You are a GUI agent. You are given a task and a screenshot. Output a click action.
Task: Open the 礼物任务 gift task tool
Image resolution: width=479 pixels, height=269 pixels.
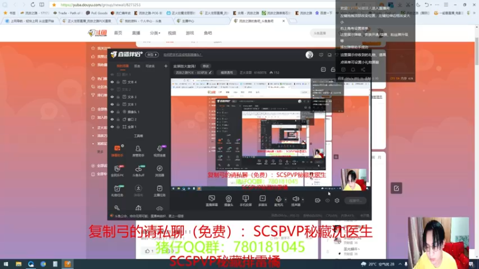117,191
